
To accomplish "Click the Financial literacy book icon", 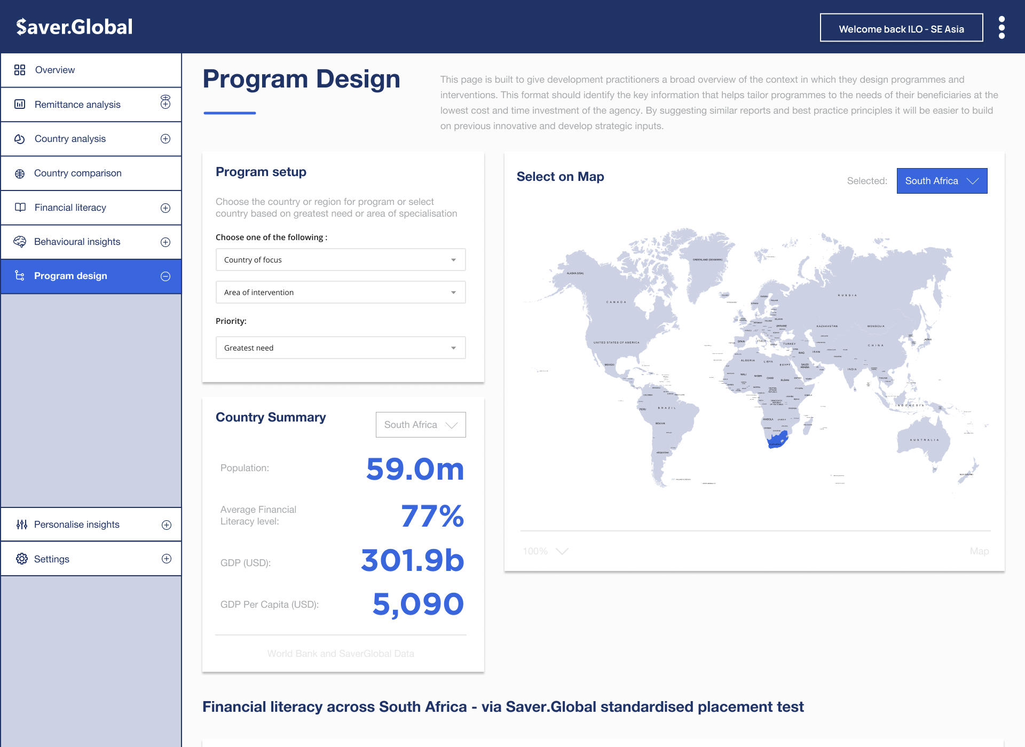I will [x=20, y=208].
